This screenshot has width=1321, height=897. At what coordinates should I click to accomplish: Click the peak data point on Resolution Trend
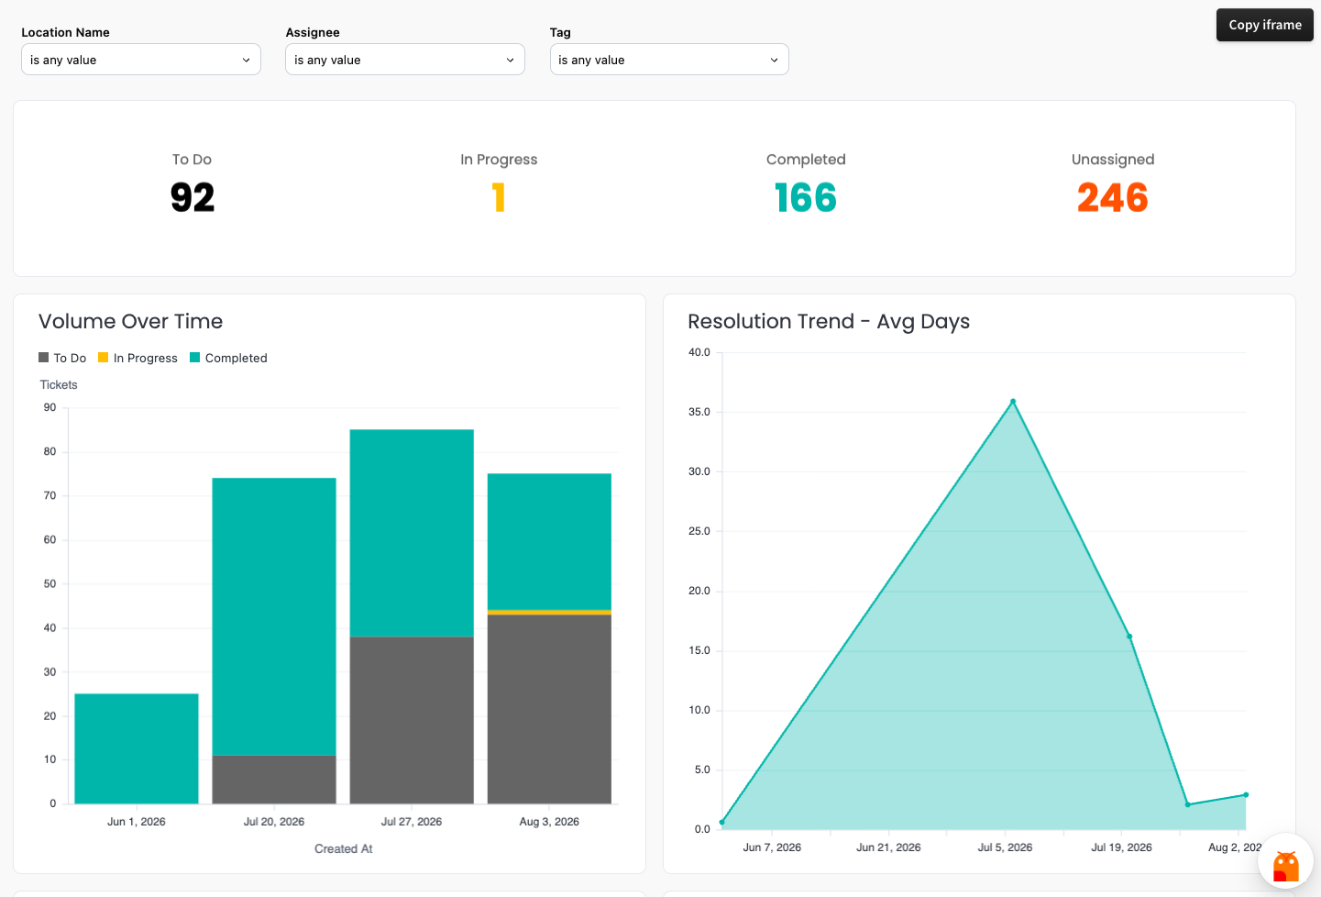point(1013,401)
